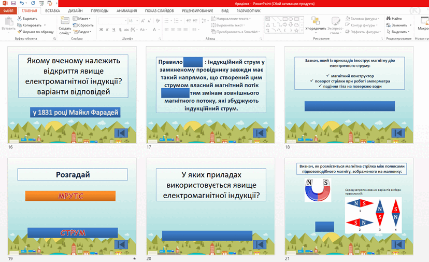This screenshot has height=262, width=429.
Task: Switch to the АНИМАЦИЯ tab
Action: (x=126, y=11)
